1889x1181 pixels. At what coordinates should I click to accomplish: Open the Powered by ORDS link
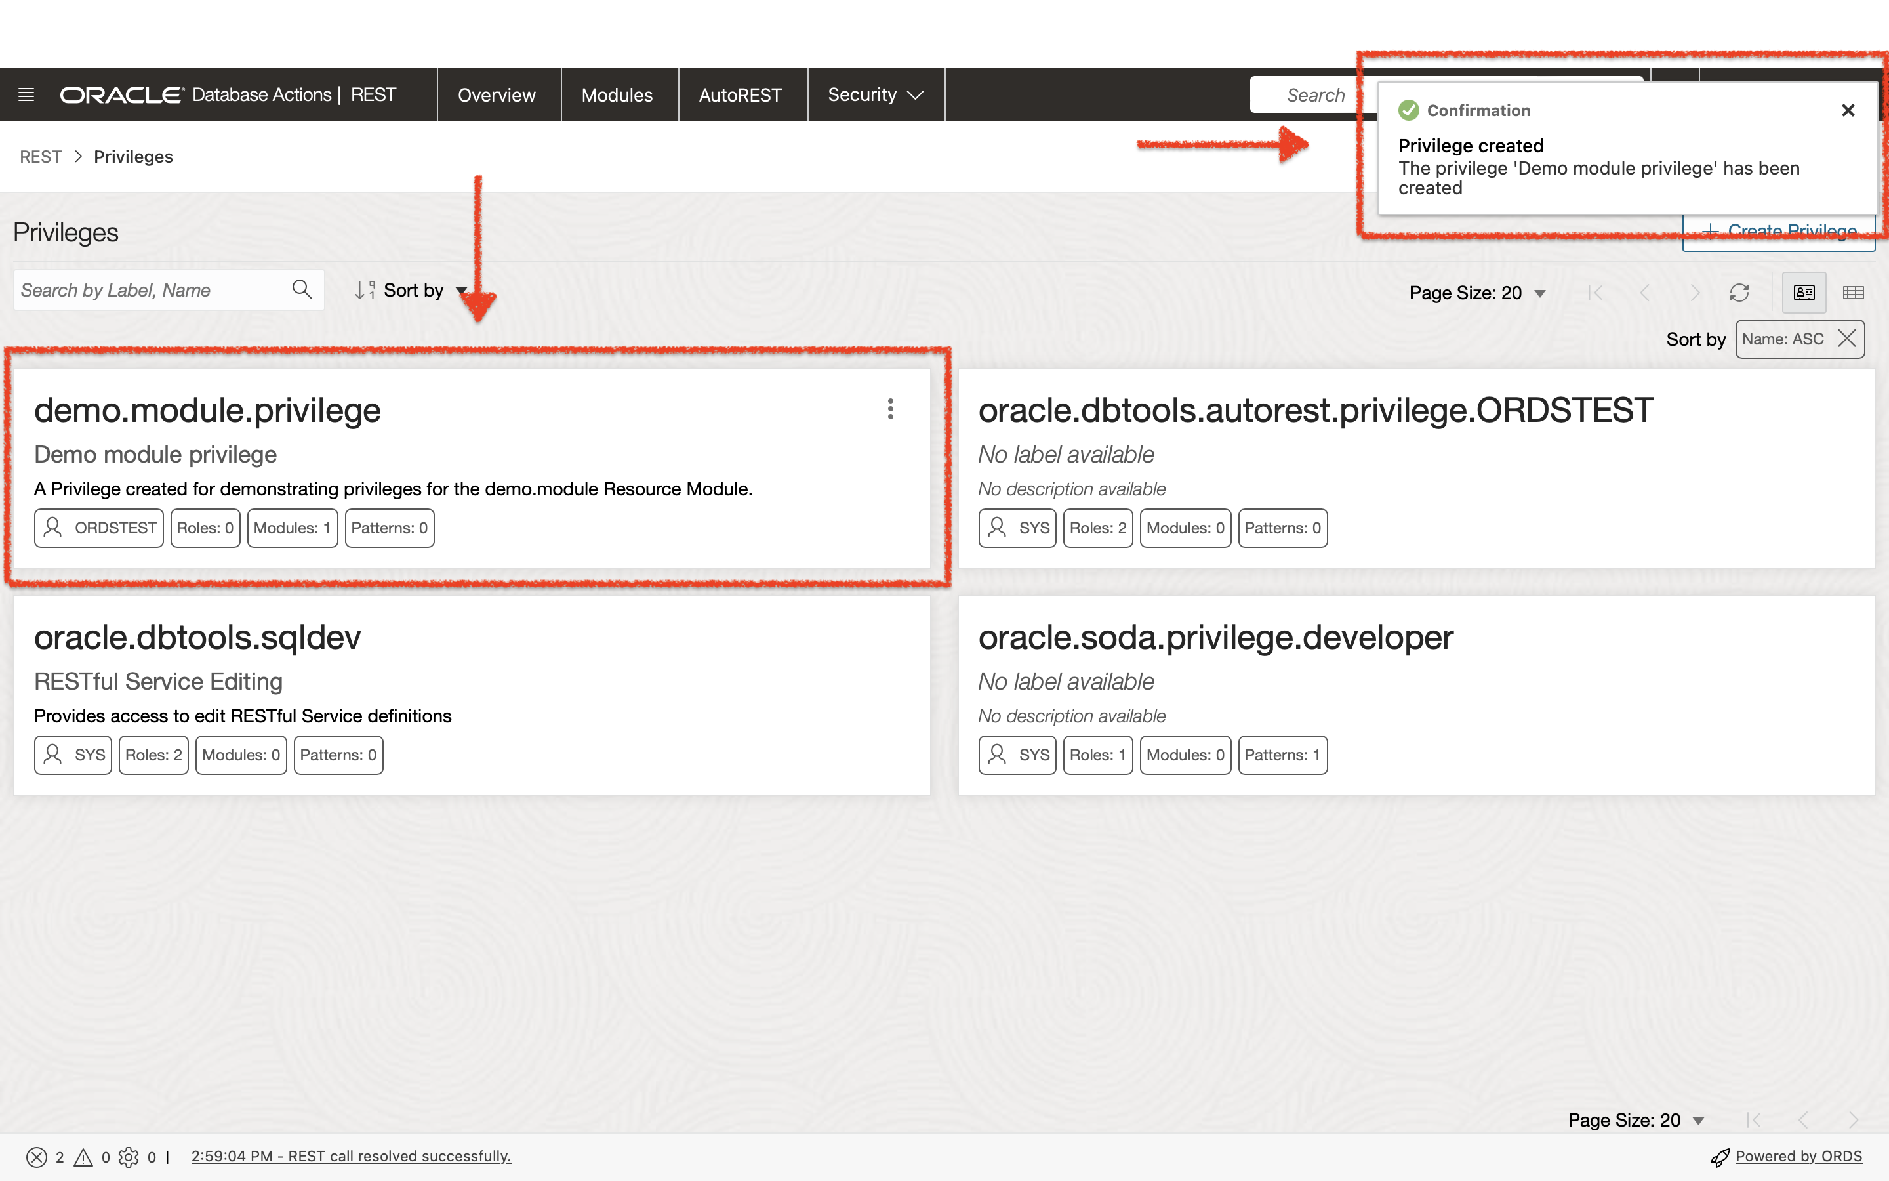1798,1156
